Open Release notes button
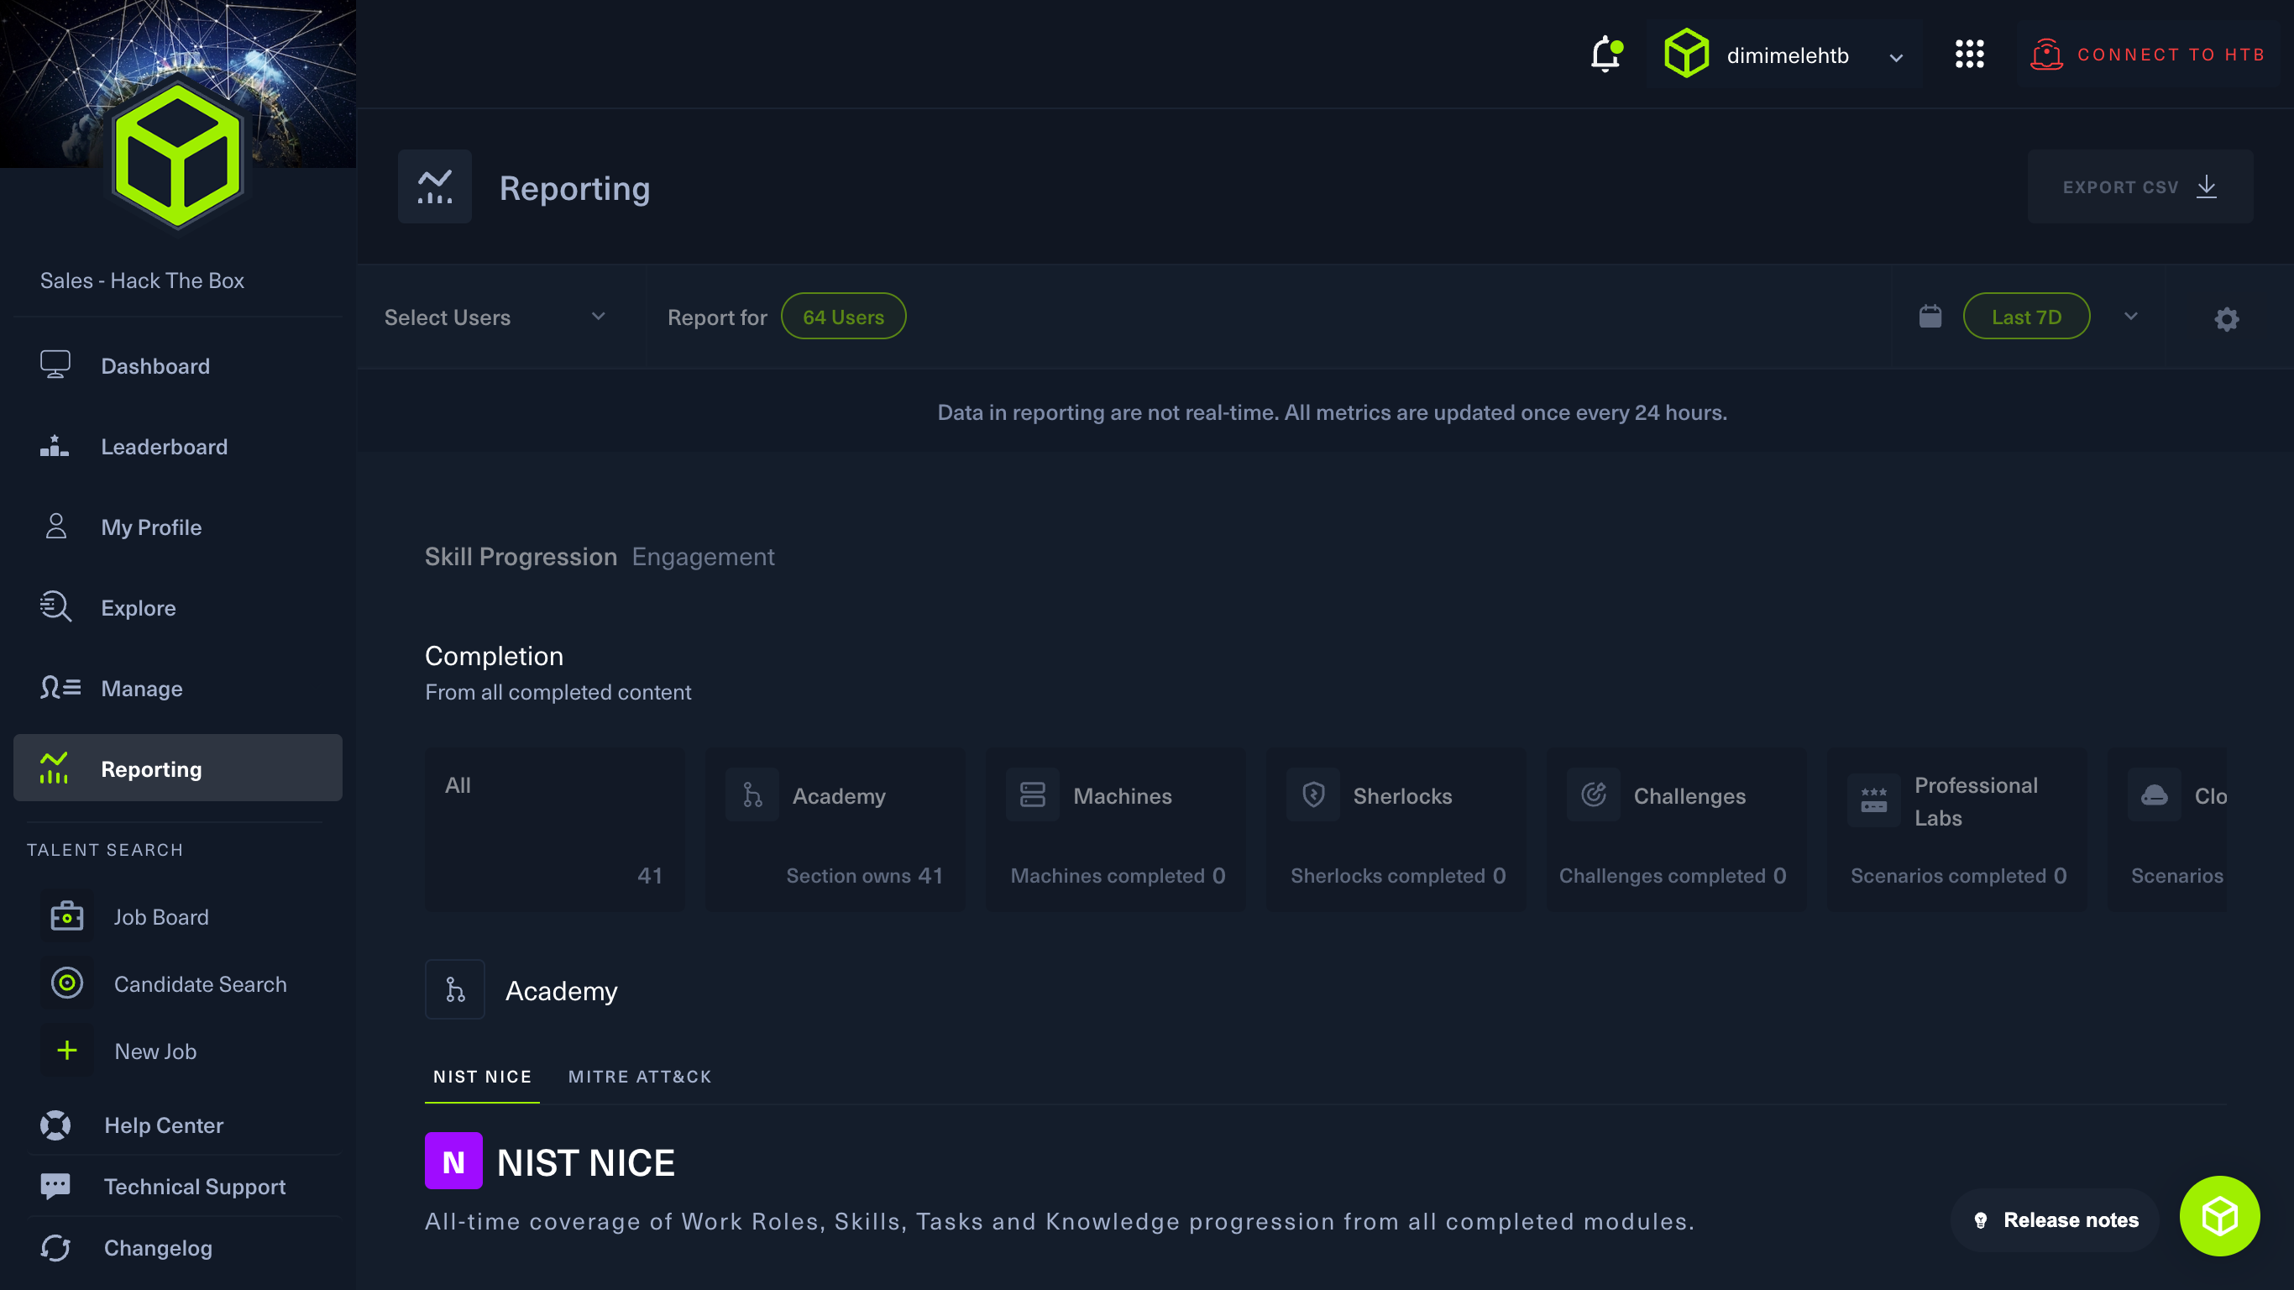The height and width of the screenshot is (1290, 2294). [2055, 1219]
